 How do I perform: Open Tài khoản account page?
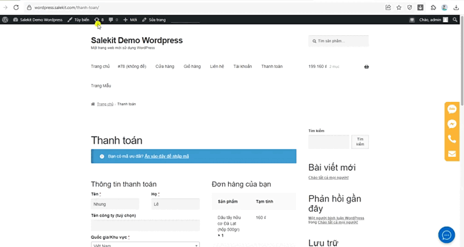242,67
